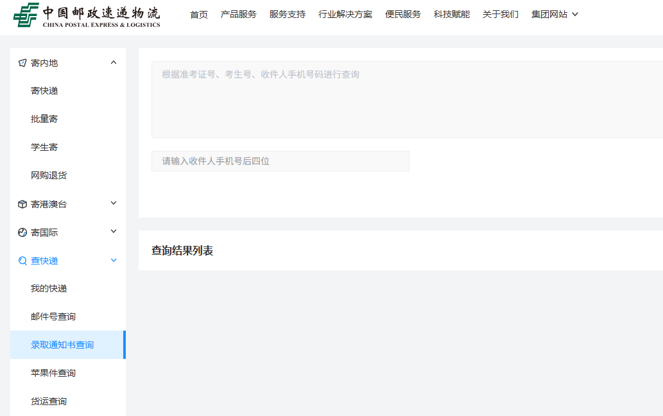Expand the 寄国际 section
The height and width of the screenshot is (416, 663).
114,232
